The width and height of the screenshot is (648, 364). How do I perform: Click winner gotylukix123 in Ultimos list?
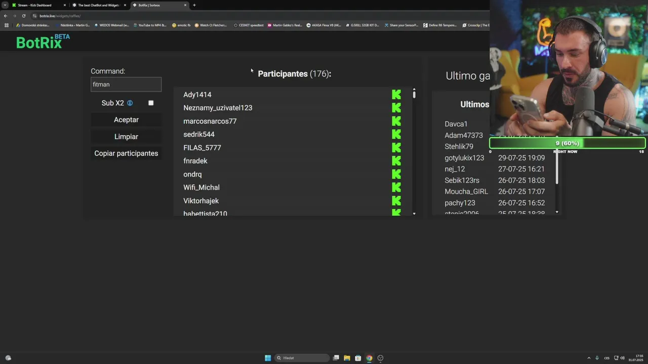pos(464,158)
